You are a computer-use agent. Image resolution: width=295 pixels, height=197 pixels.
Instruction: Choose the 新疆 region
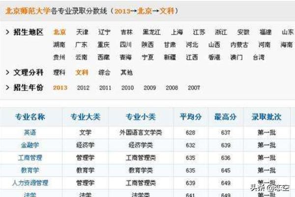(x=170, y=57)
